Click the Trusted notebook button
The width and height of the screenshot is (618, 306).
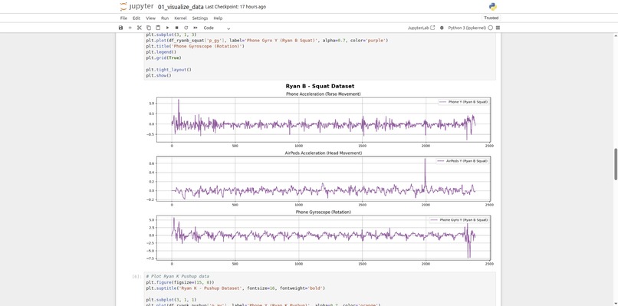491,18
